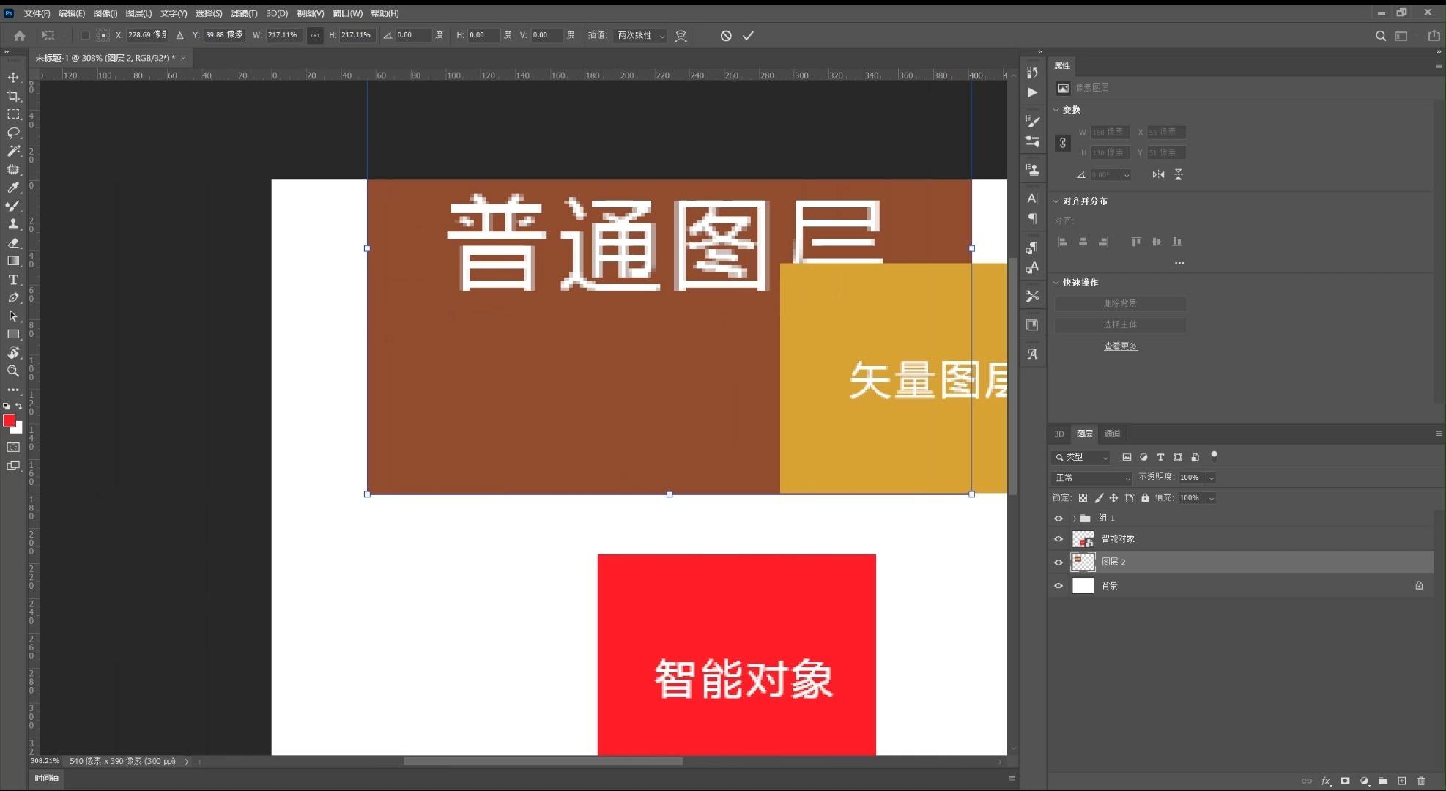Toggle lock transparent pixels
Image resolution: width=1446 pixels, height=791 pixels.
(x=1083, y=498)
